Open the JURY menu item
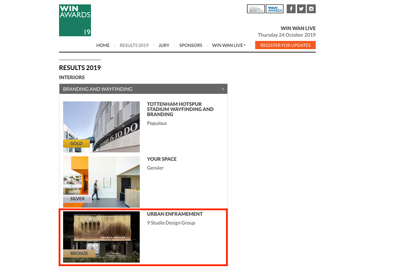Viewport: 393px width, 271px height. coord(164,45)
